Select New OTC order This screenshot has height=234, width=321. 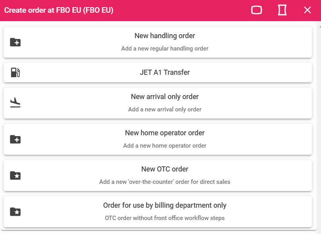tap(158, 175)
